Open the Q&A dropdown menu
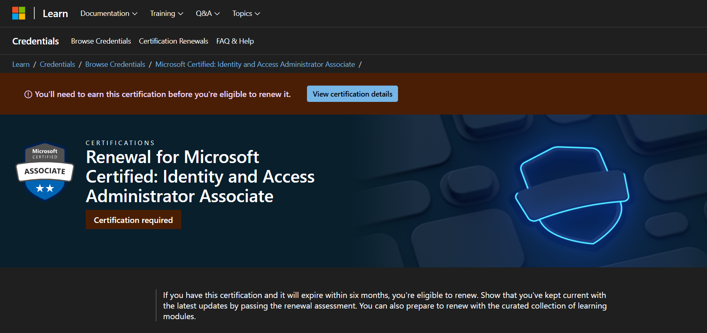707x333 pixels. coord(208,13)
